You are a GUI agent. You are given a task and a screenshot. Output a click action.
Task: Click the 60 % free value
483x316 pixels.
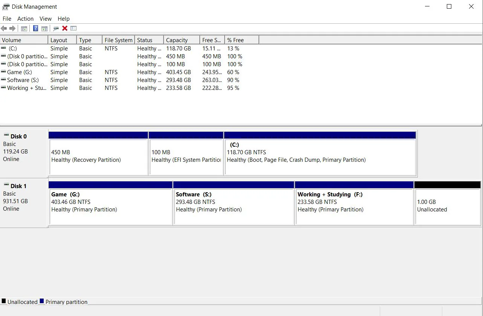coord(233,72)
